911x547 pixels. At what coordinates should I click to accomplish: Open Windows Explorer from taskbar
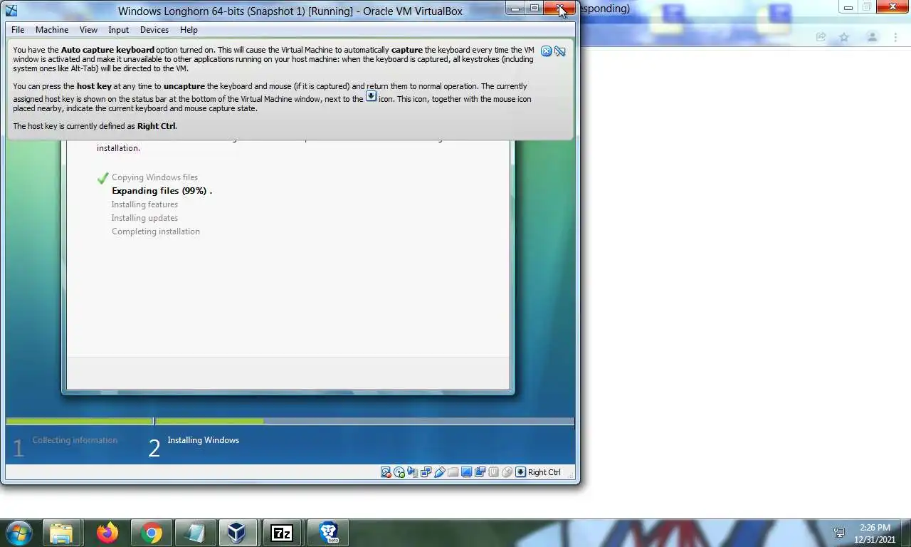tap(61, 532)
